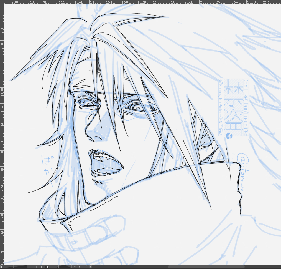Click the fit-to-screen square icon
This screenshot has height=269, width=281.
coord(41,267)
